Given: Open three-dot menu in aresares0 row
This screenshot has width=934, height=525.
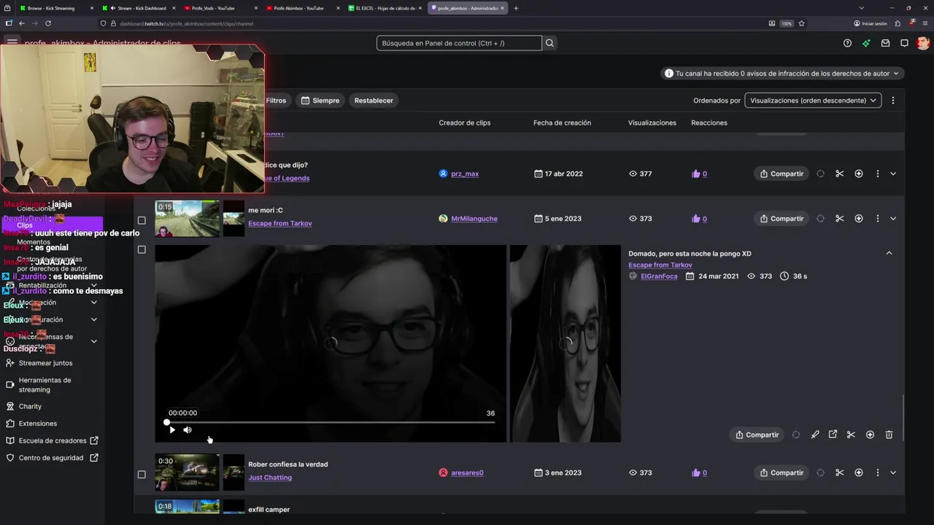Looking at the screenshot, I should tap(878, 472).
